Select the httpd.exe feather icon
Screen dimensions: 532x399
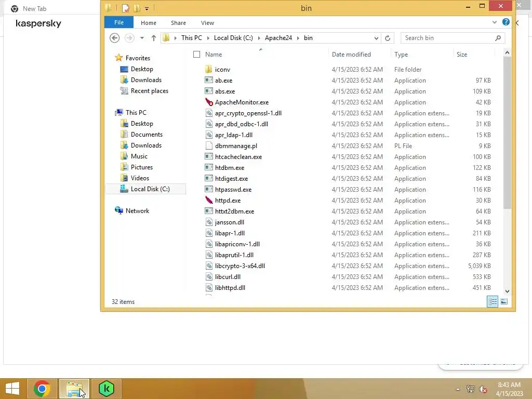tap(209, 200)
